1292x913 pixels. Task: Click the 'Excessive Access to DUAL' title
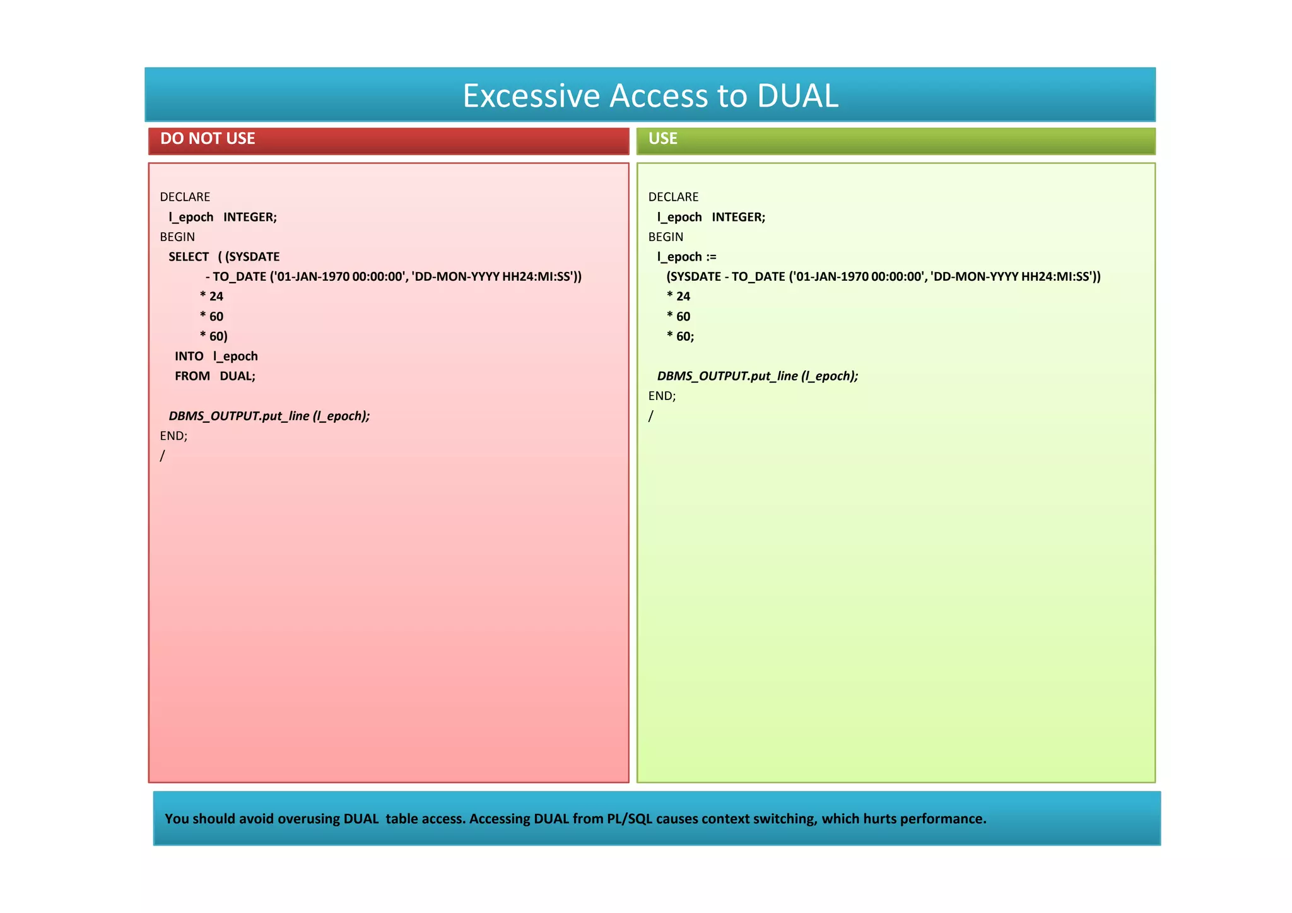click(x=650, y=96)
